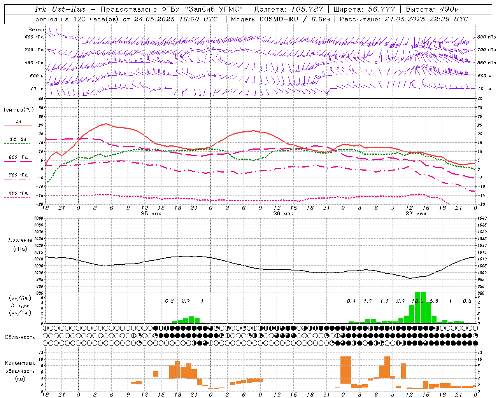Viewport: 498px width, 398px height.
Task: Click the (гПа) unit under Давление
Action: 20,249
